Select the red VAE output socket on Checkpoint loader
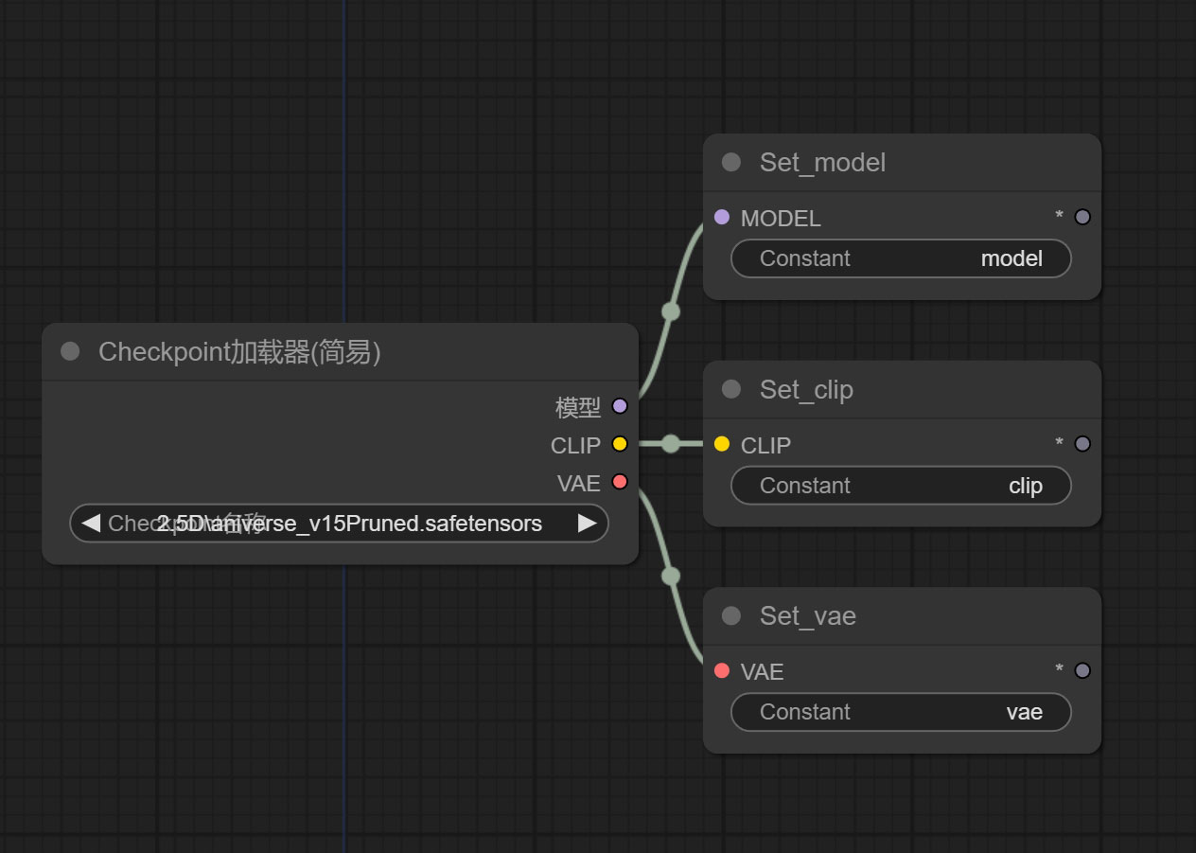 620,482
